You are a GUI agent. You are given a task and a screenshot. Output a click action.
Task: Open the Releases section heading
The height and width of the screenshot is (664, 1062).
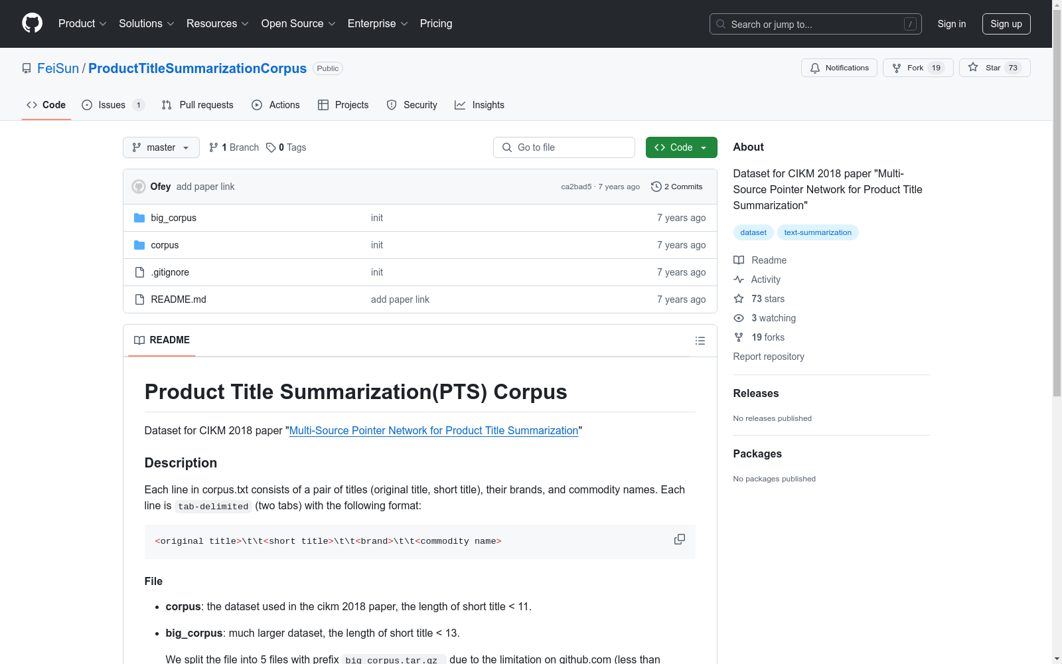pos(756,393)
